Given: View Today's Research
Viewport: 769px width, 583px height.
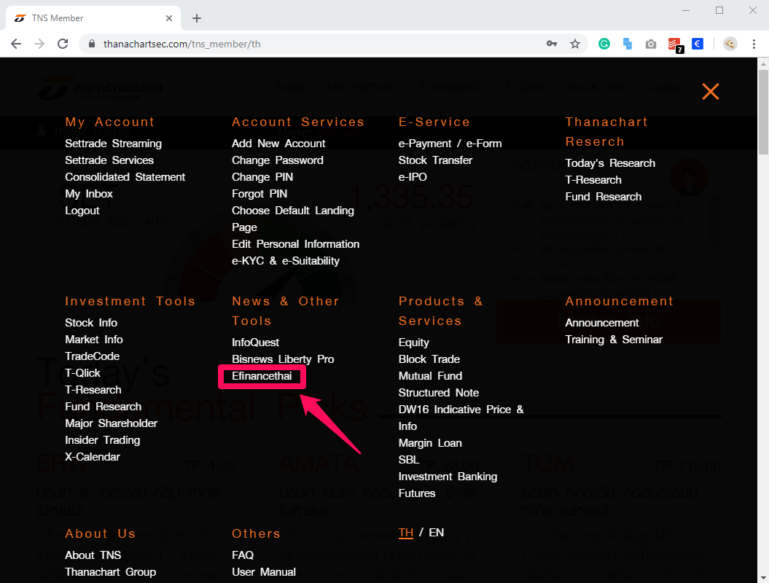Looking at the screenshot, I should click(x=610, y=163).
